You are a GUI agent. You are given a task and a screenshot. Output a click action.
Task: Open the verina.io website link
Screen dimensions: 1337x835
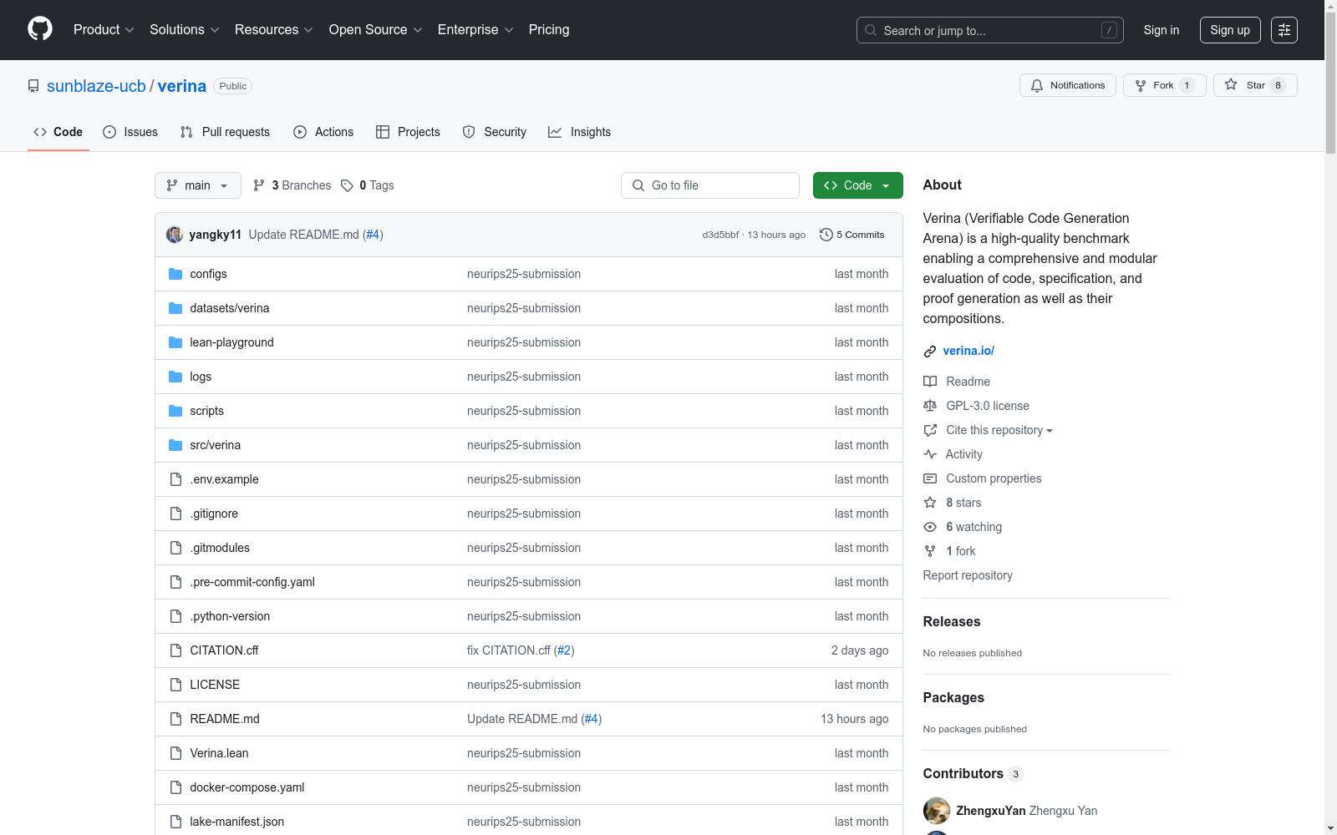click(968, 351)
